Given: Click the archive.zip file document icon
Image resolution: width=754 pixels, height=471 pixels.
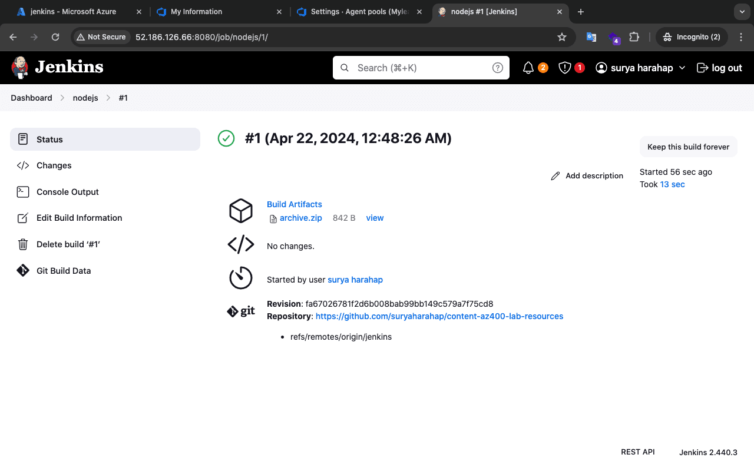Looking at the screenshot, I should tap(273, 218).
